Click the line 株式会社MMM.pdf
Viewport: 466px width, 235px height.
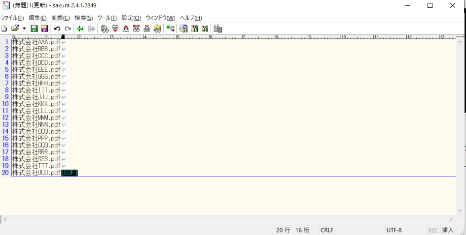tap(36, 117)
